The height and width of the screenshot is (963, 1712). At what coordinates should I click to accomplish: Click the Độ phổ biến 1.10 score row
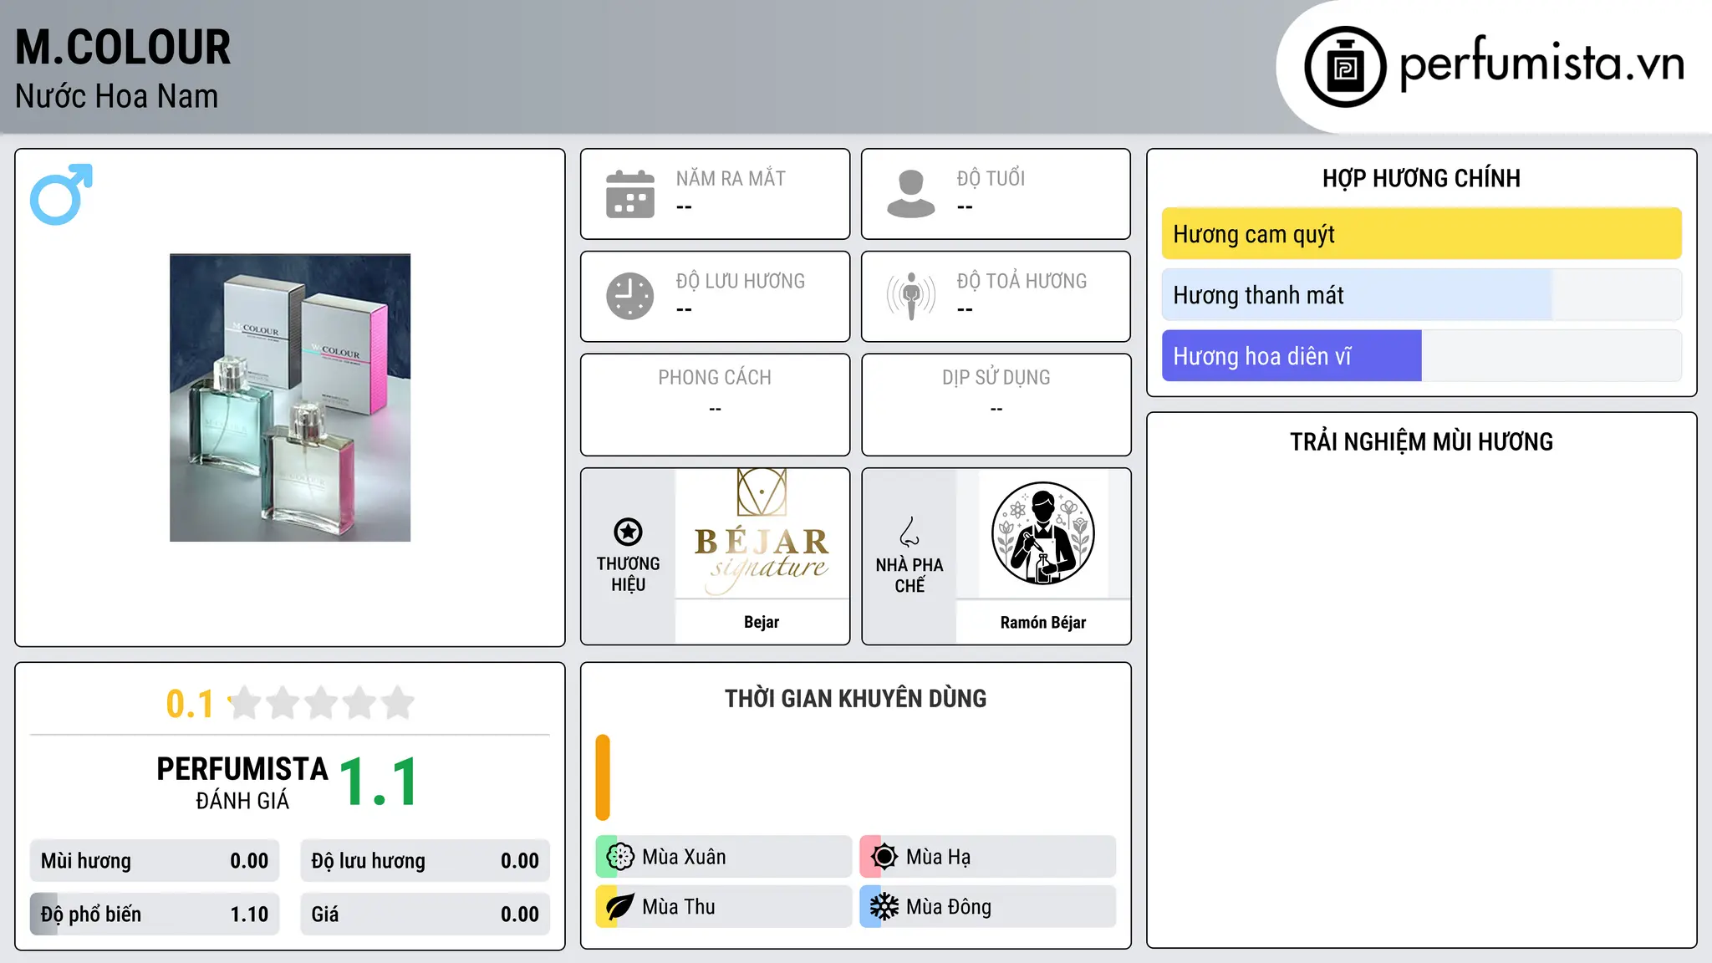155,915
